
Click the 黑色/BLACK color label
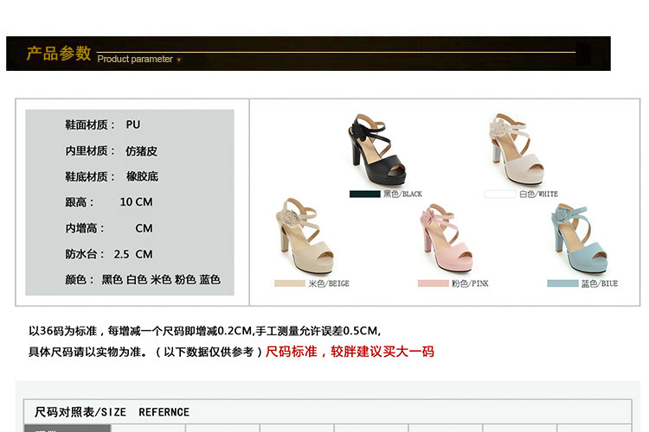tap(402, 194)
